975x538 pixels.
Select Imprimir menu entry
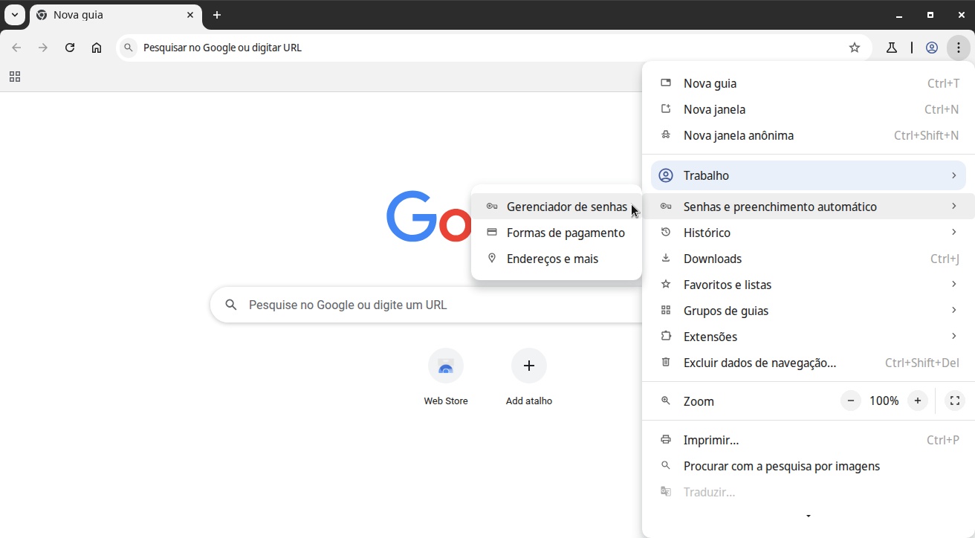pos(809,440)
